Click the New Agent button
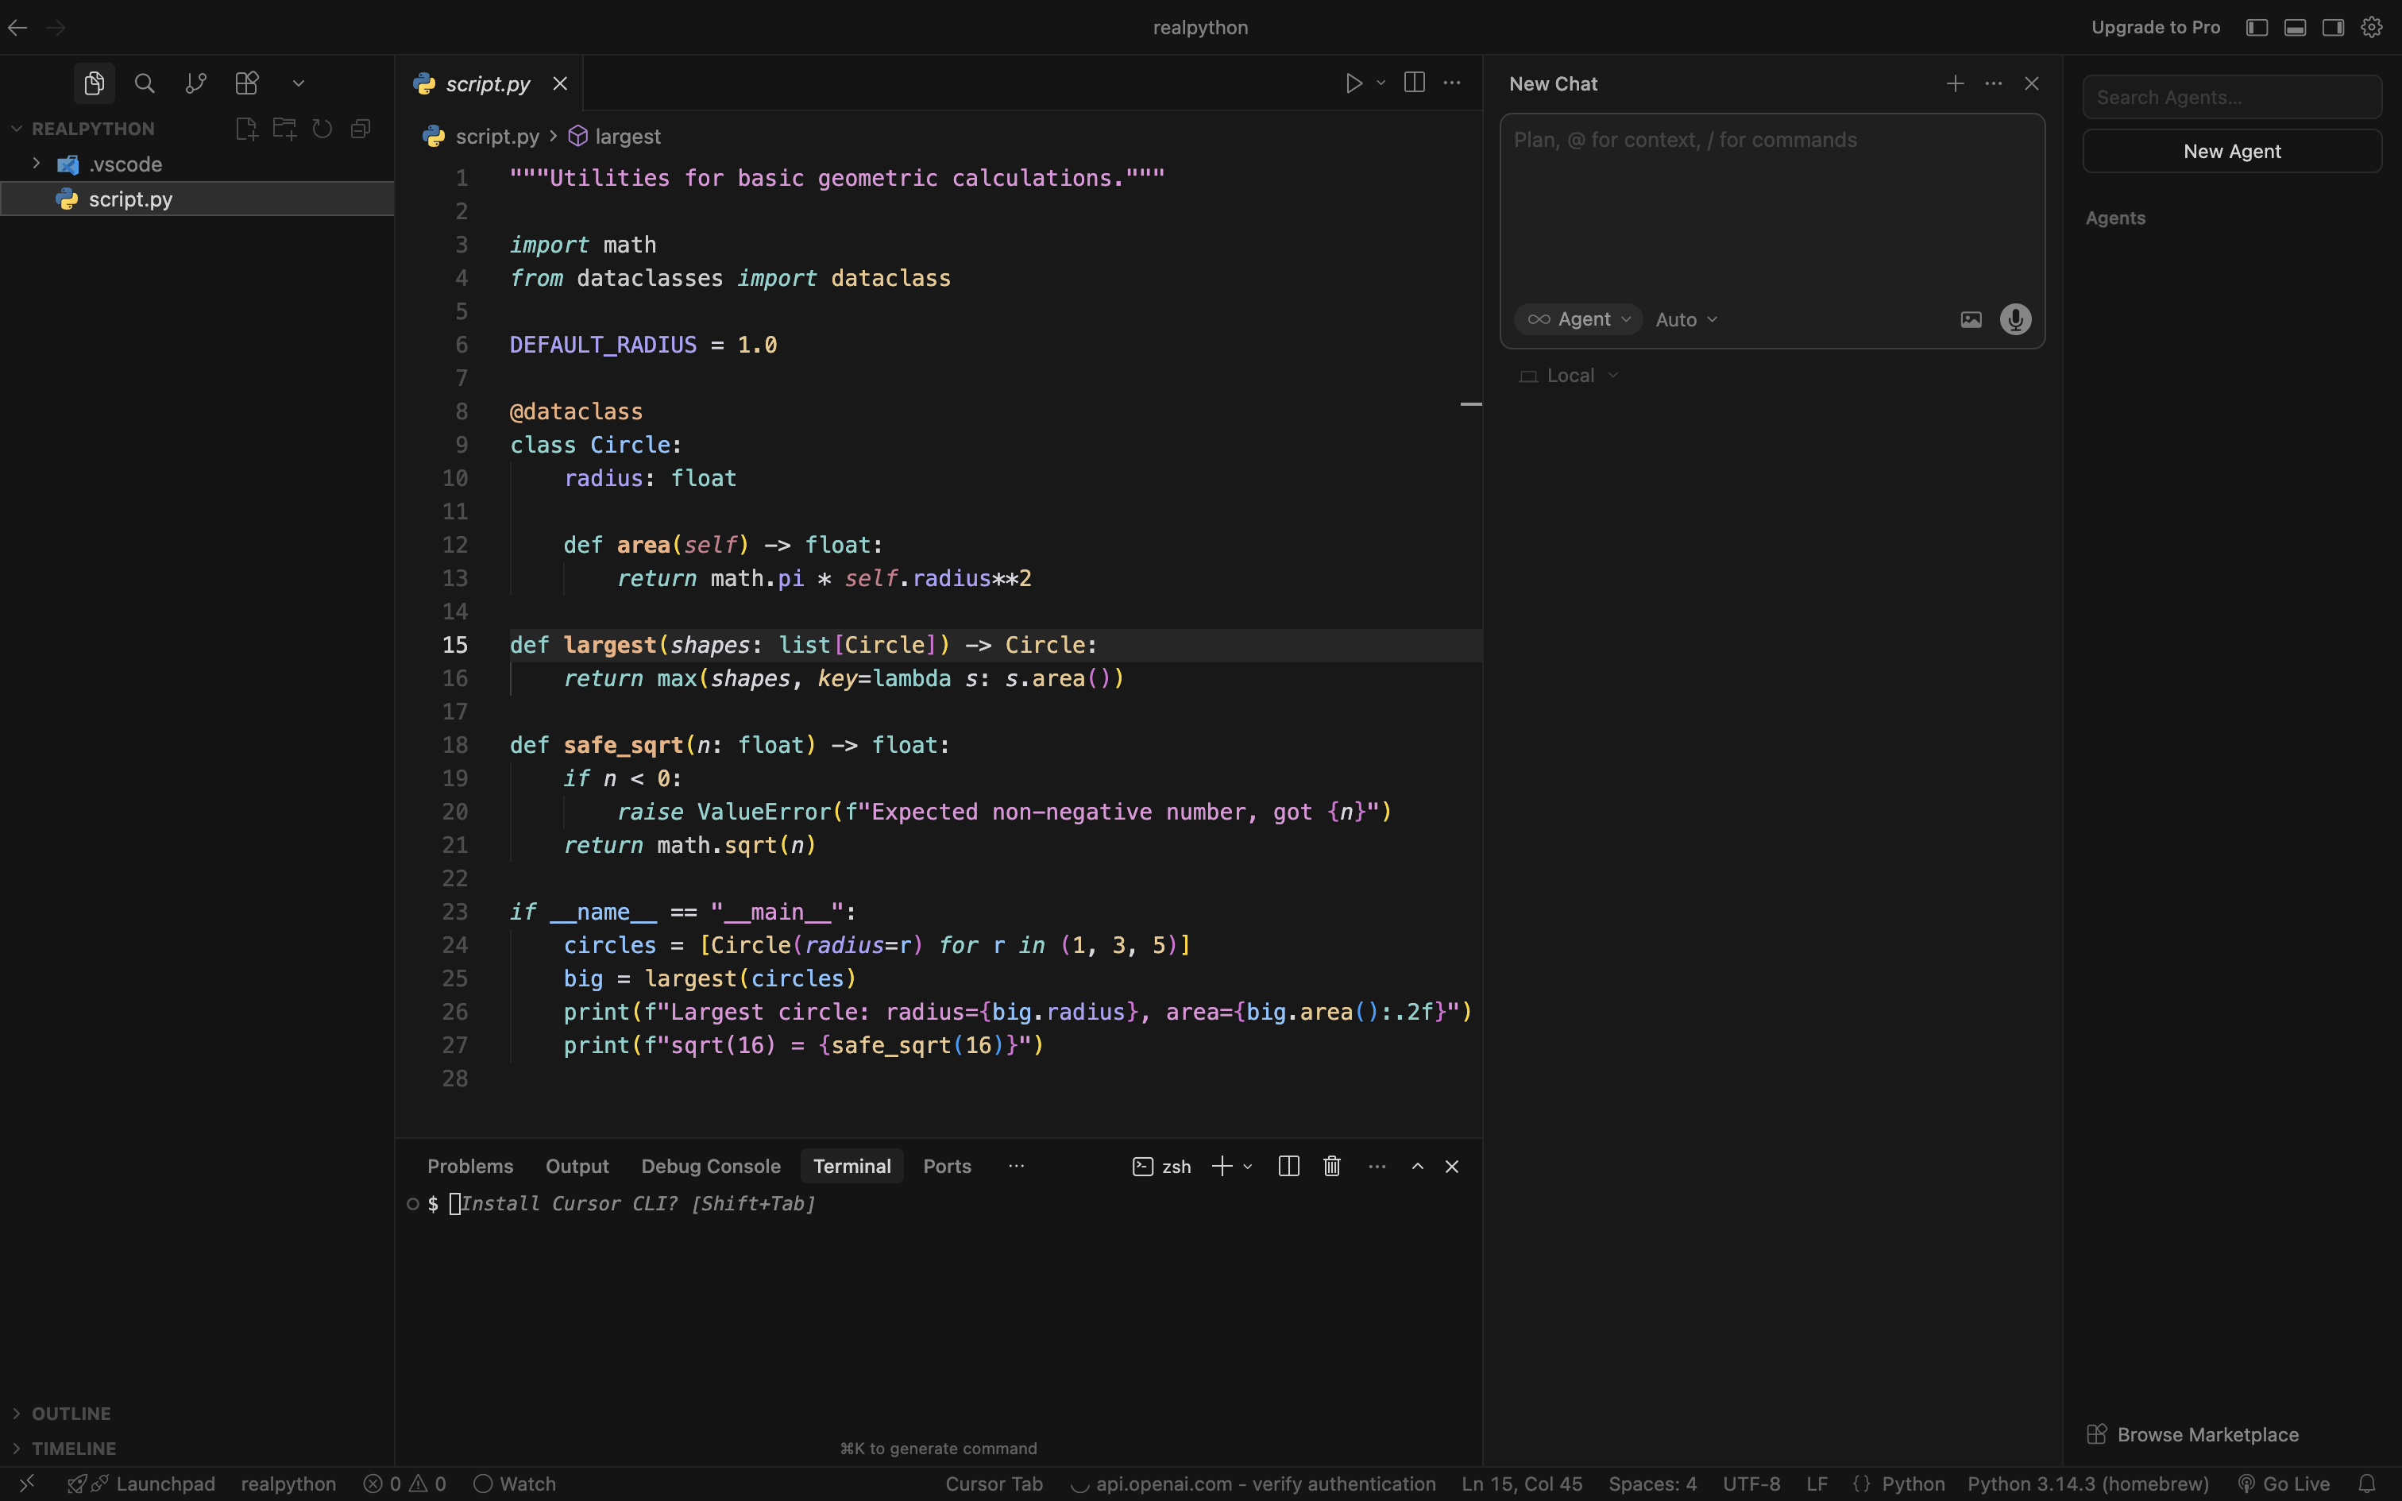The image size is (2402, 1501). point(2231,151)
